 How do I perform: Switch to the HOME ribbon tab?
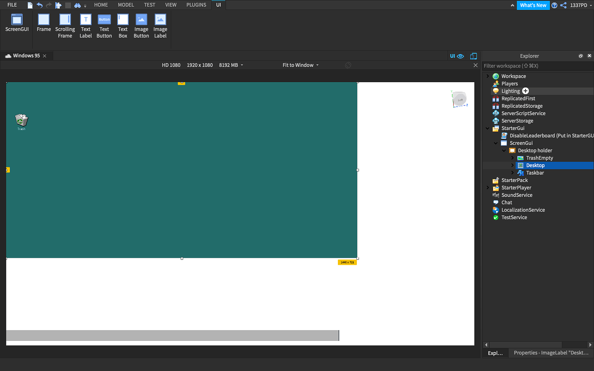click(x=101, y=5)
